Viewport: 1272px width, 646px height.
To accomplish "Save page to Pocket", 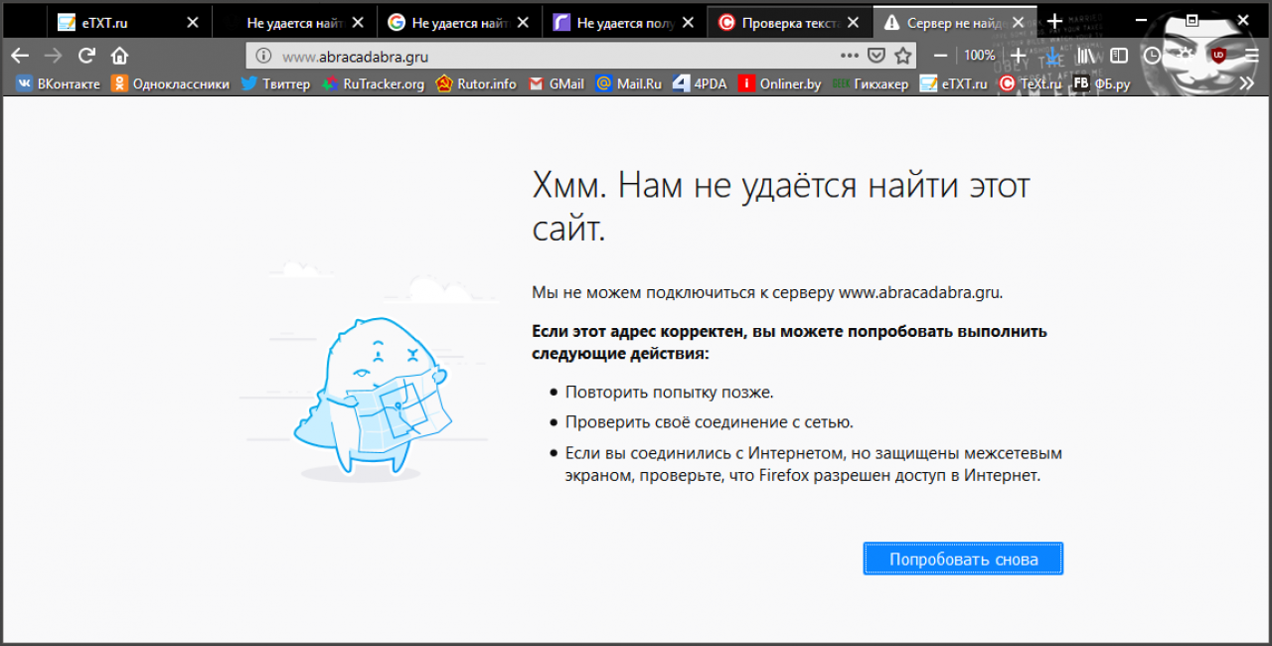I will [x=876, y=56].
